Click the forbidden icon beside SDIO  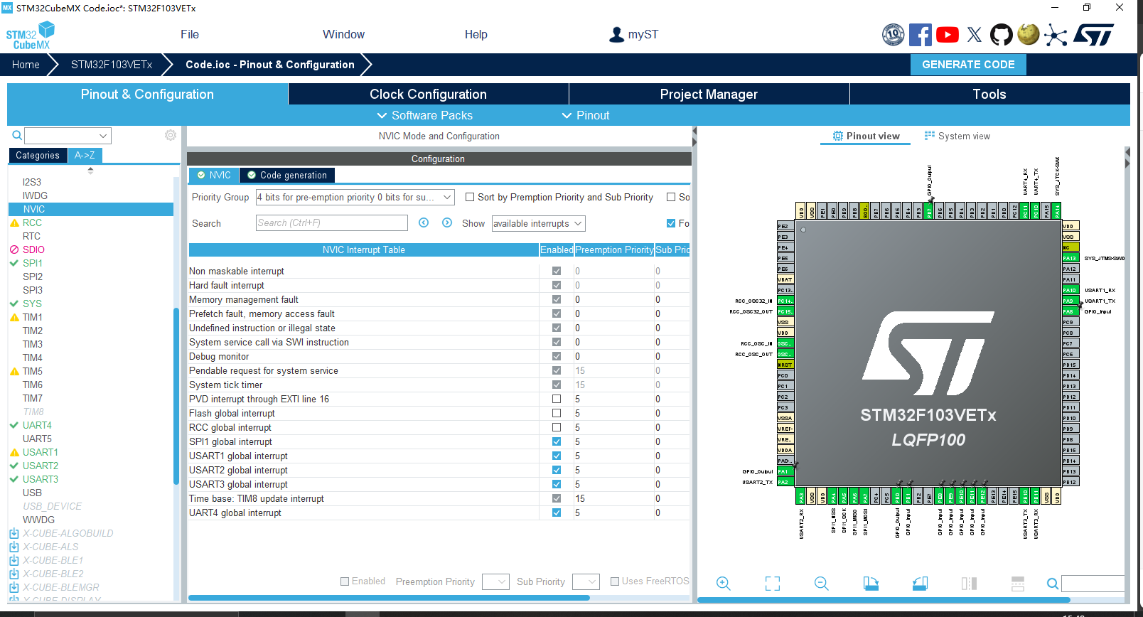coord(14,250)
